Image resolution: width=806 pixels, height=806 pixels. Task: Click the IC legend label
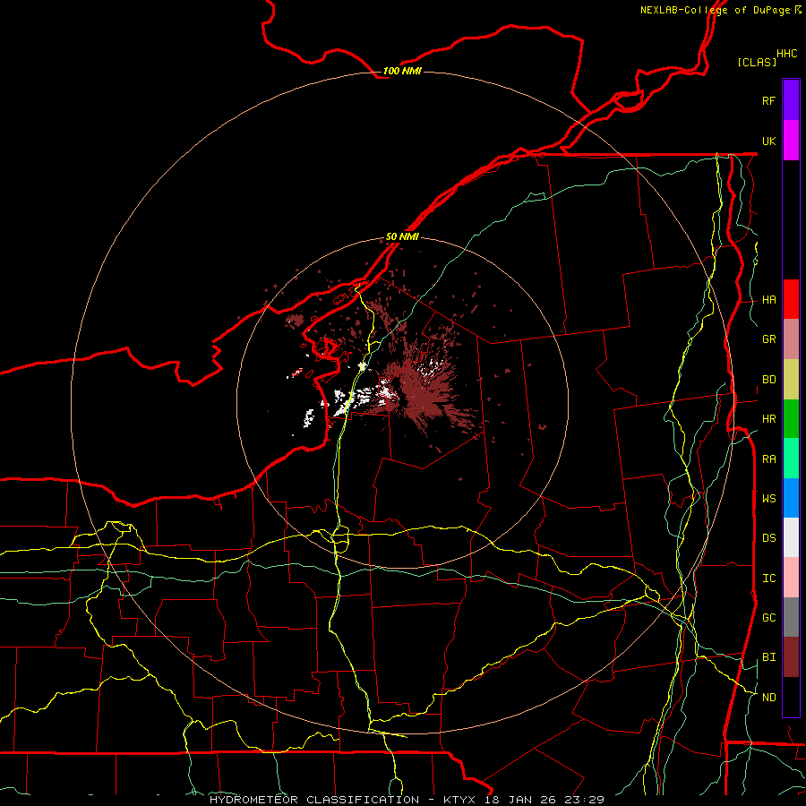click(769, 579)
